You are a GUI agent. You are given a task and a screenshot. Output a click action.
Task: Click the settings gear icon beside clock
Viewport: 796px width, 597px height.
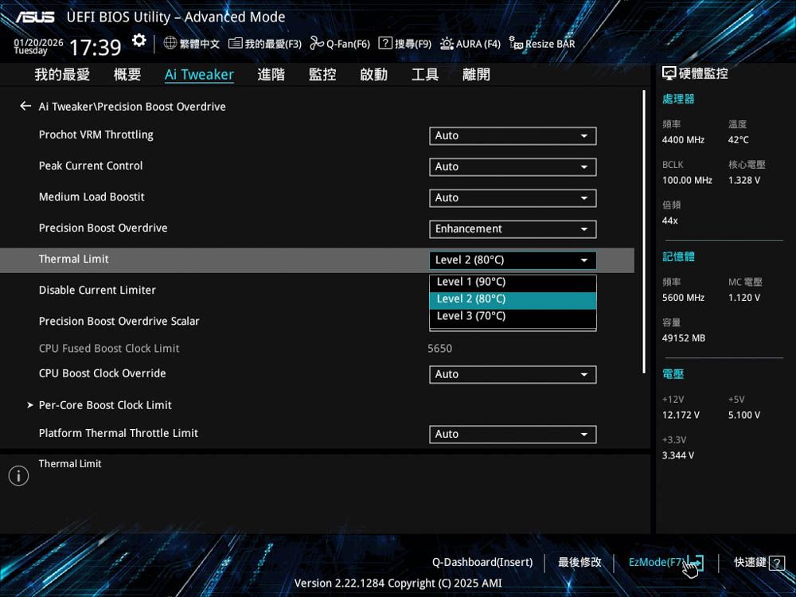(139, 41)
